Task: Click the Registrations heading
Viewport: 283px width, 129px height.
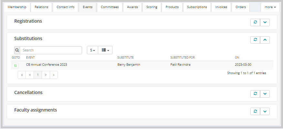Action: point(28,21)
